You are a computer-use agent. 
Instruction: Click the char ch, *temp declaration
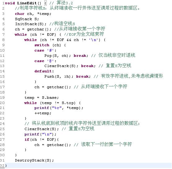coord(33,14)
